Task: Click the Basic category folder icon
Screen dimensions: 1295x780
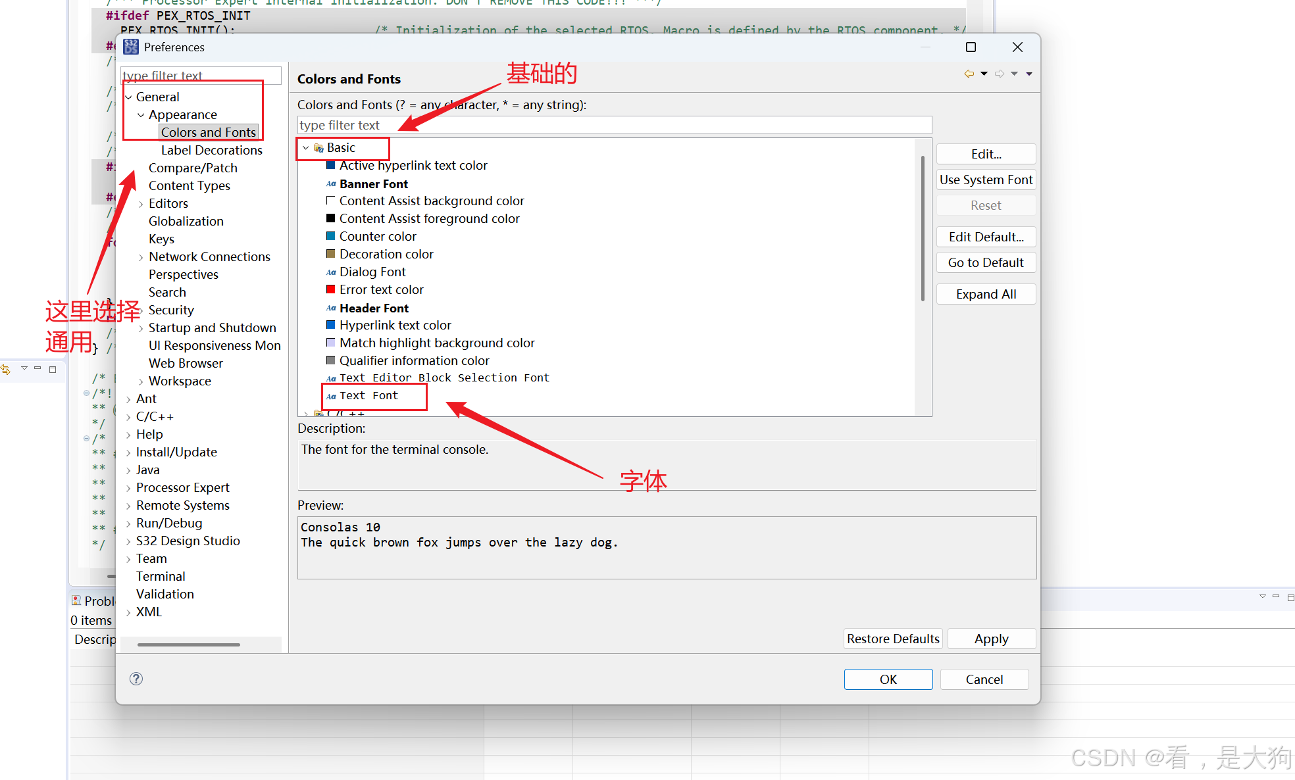Action: click(318, 148)
